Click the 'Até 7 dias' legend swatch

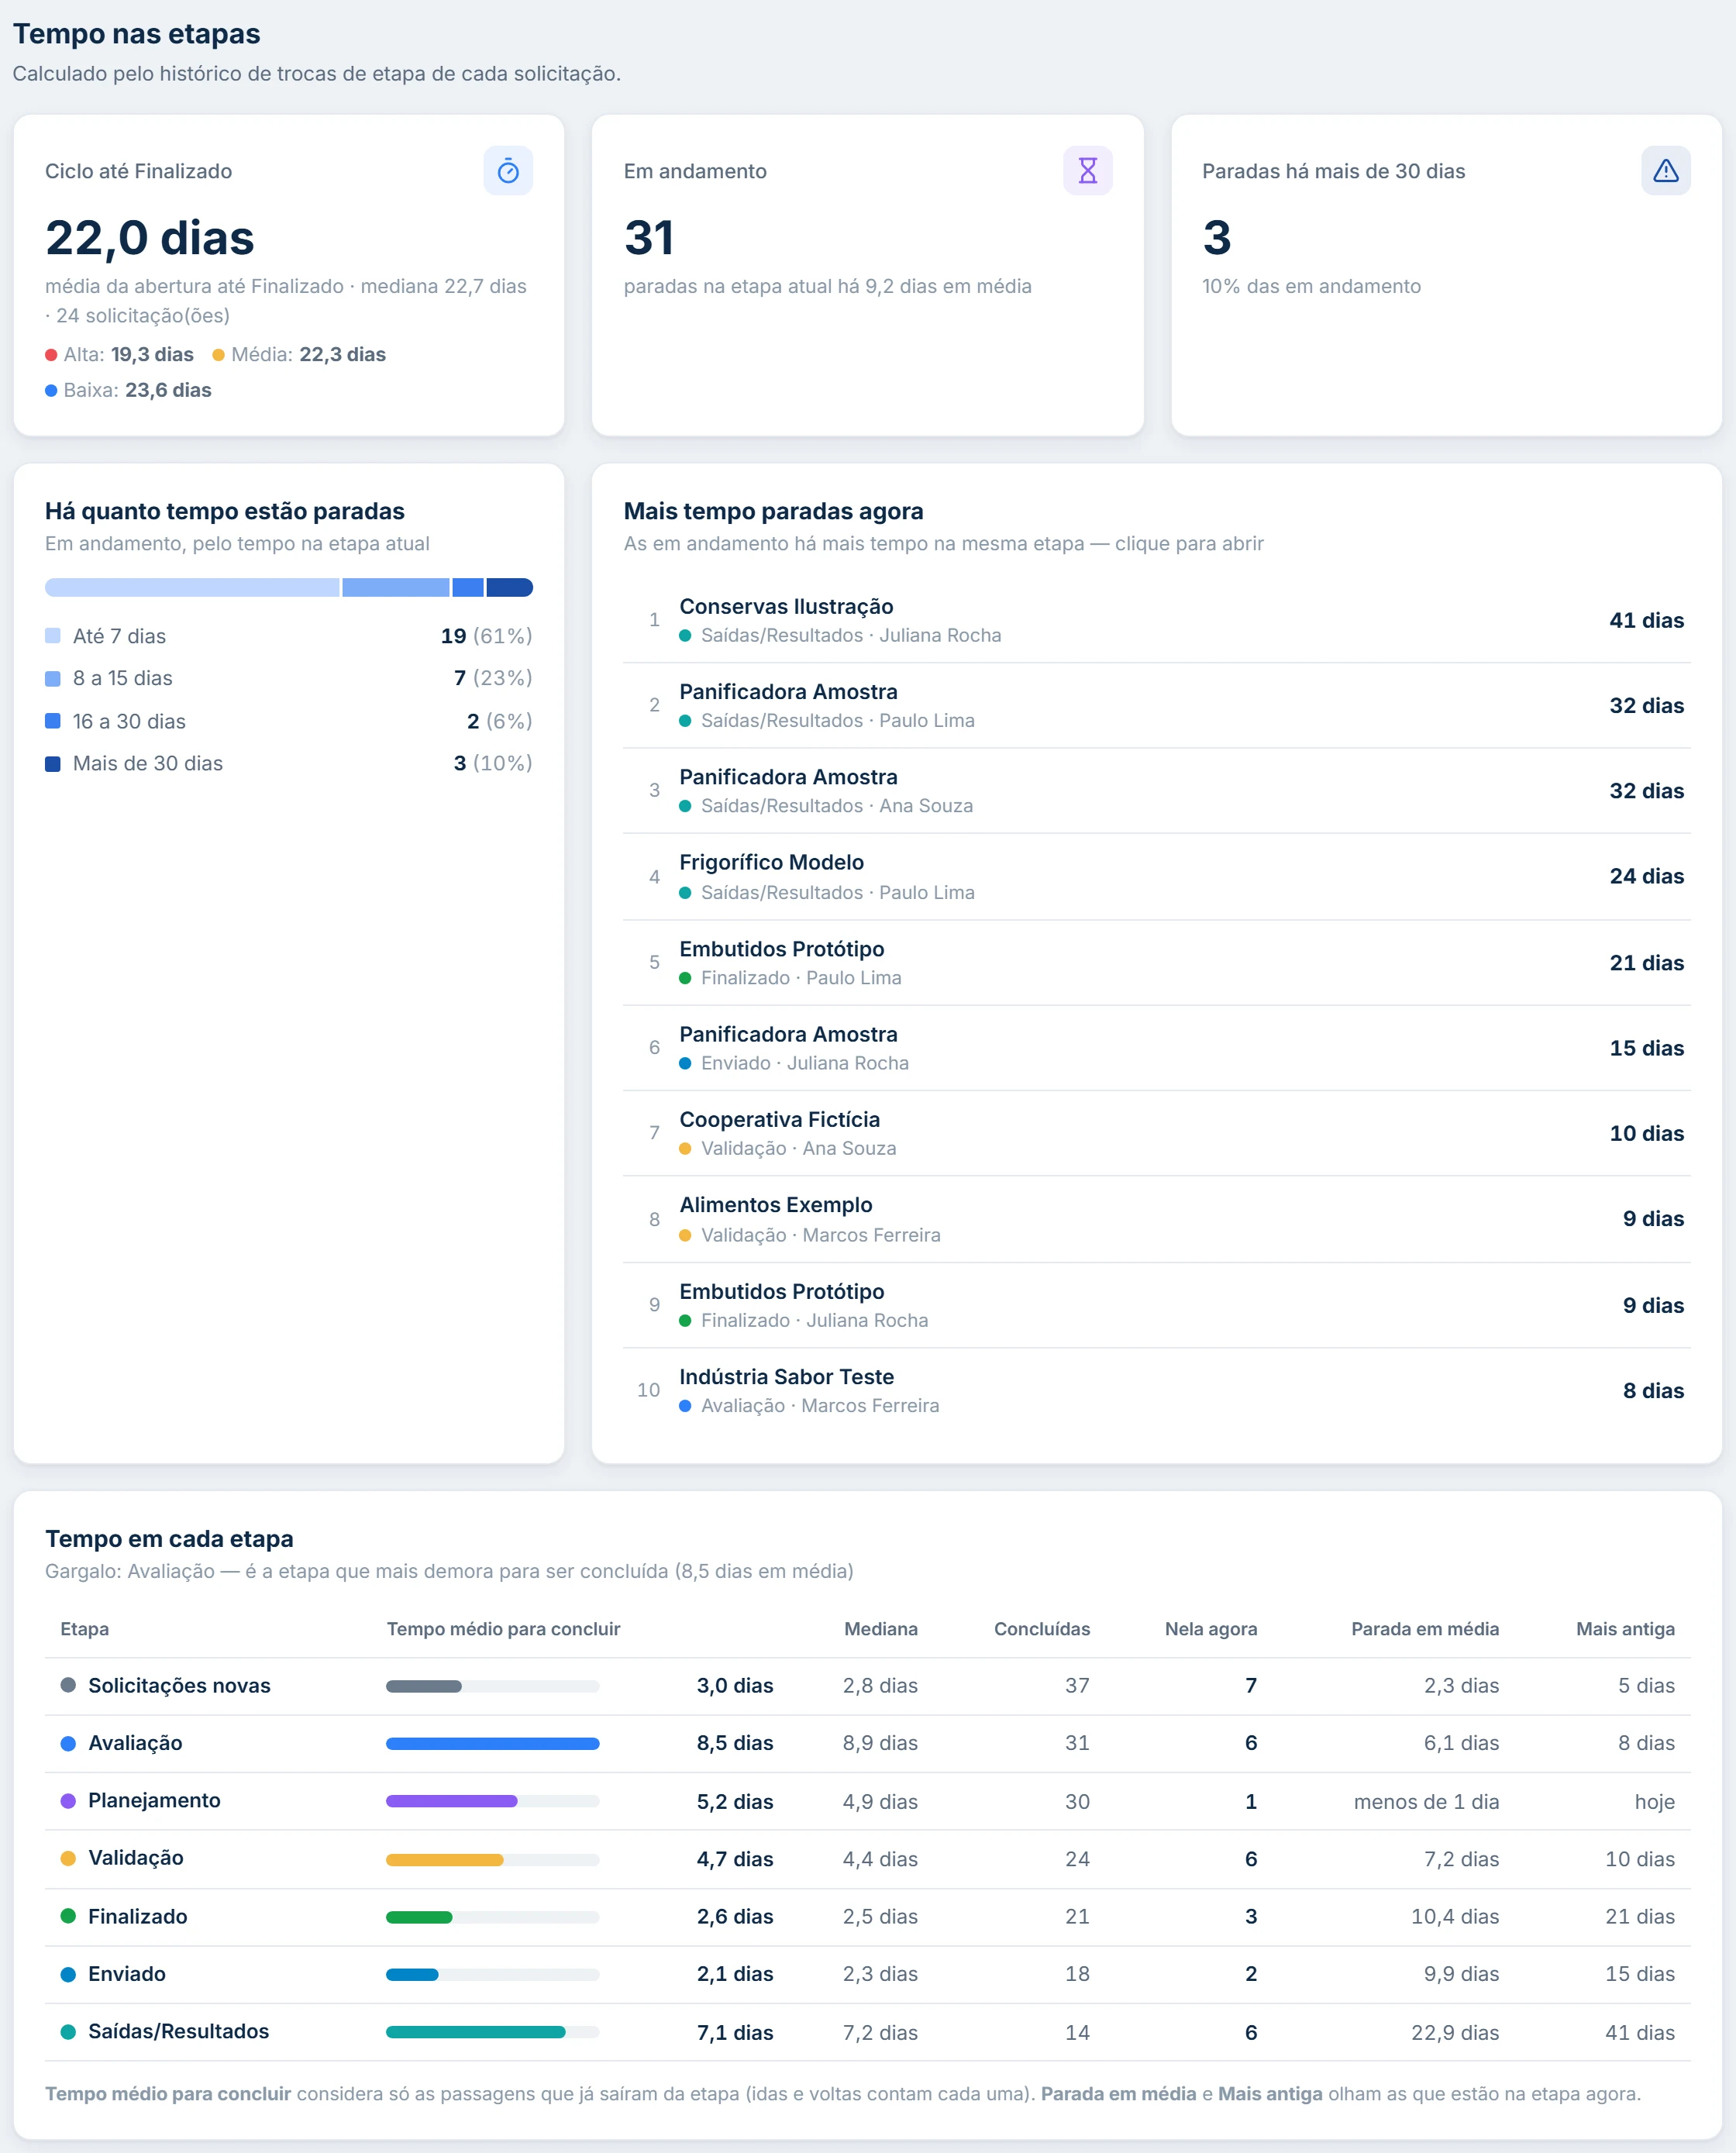(53, 636)
